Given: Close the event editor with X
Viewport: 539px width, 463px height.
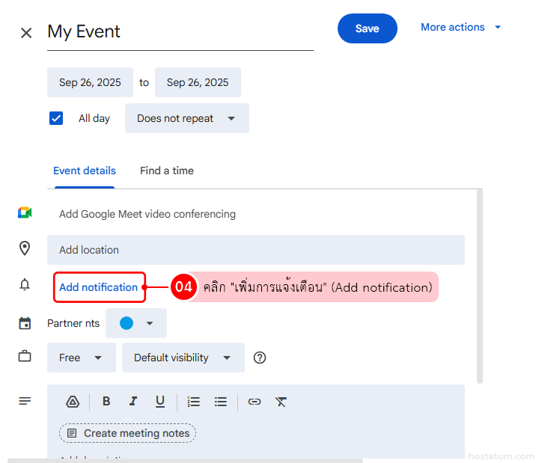Looking at the screenshot, I should [x=26, y=33].
